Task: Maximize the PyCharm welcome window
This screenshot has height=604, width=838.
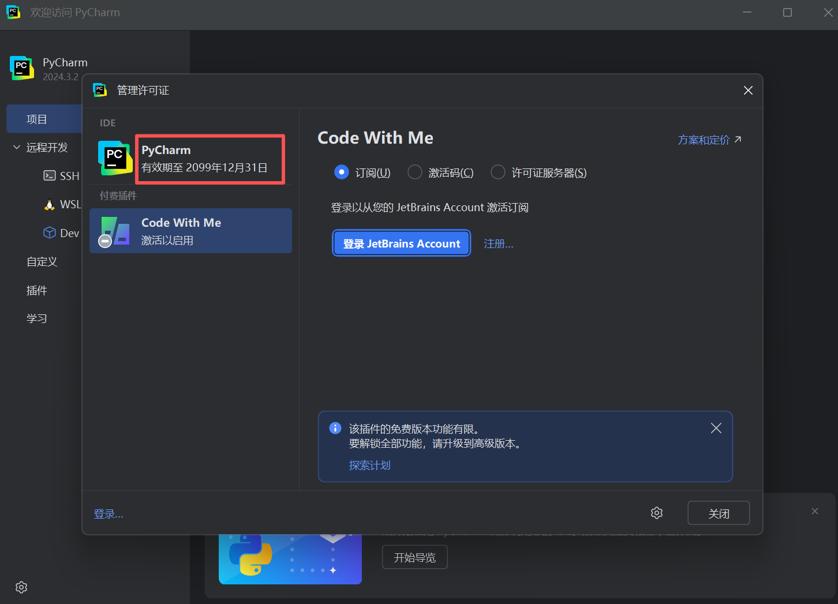Action: [787, 12]
